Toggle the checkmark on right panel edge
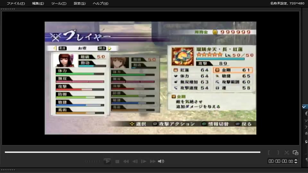Screen dimensions: 308x173 [x=304, y=107]
